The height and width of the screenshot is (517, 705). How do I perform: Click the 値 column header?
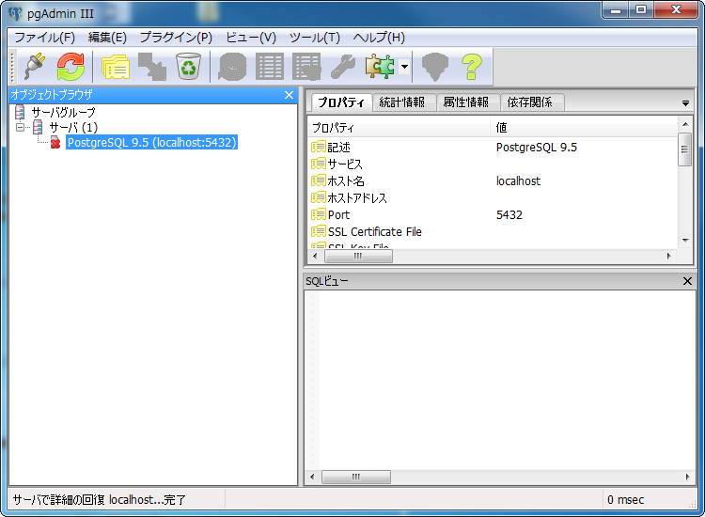(x=584, y=128)
